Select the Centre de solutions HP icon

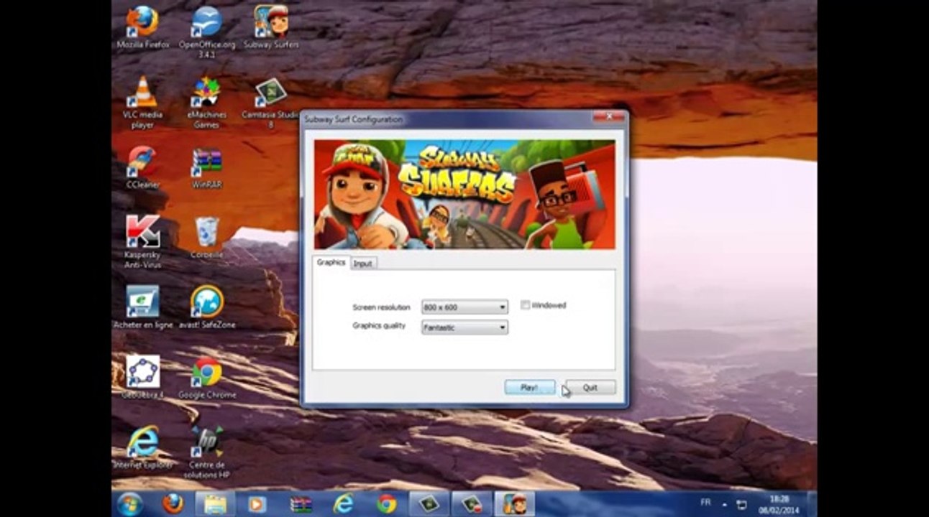(207, 452)
